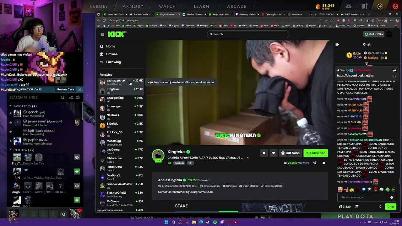
Task: Bookmark this page star icon
Action: tap(331, 20)
